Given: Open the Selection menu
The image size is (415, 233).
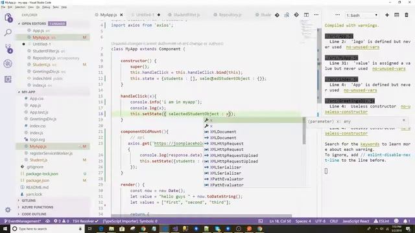Looking at the screenshot, I should click(20, 7).
